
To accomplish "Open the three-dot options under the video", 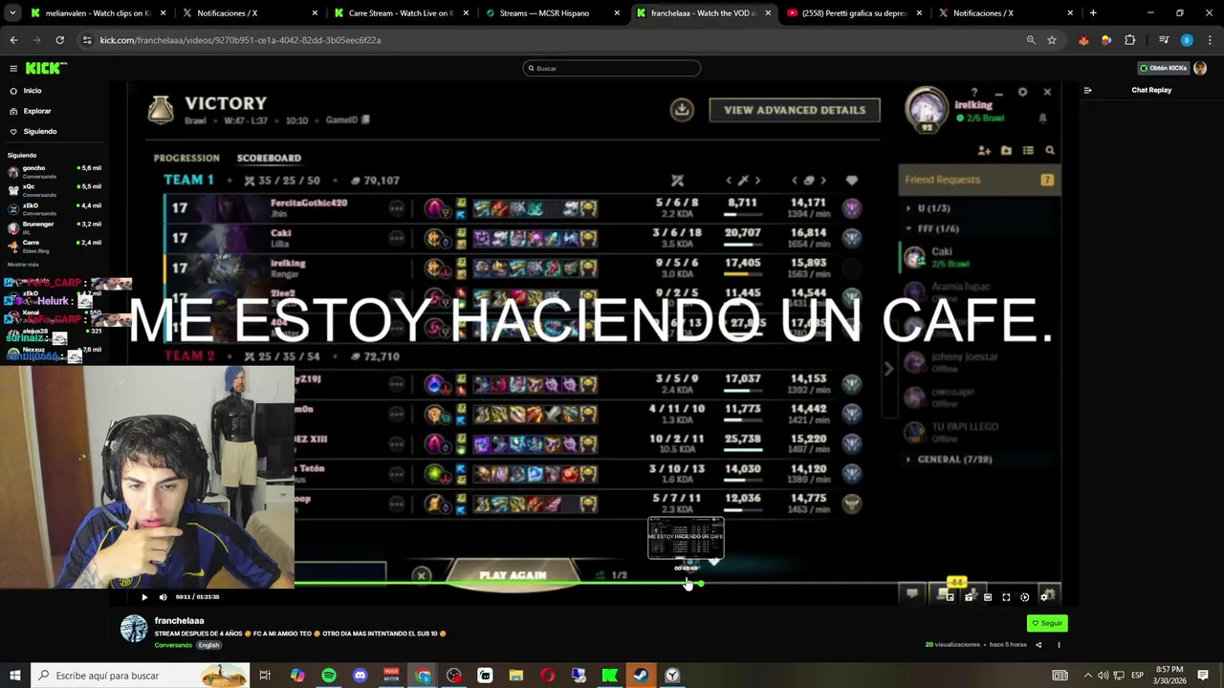I will (1059, 645).
